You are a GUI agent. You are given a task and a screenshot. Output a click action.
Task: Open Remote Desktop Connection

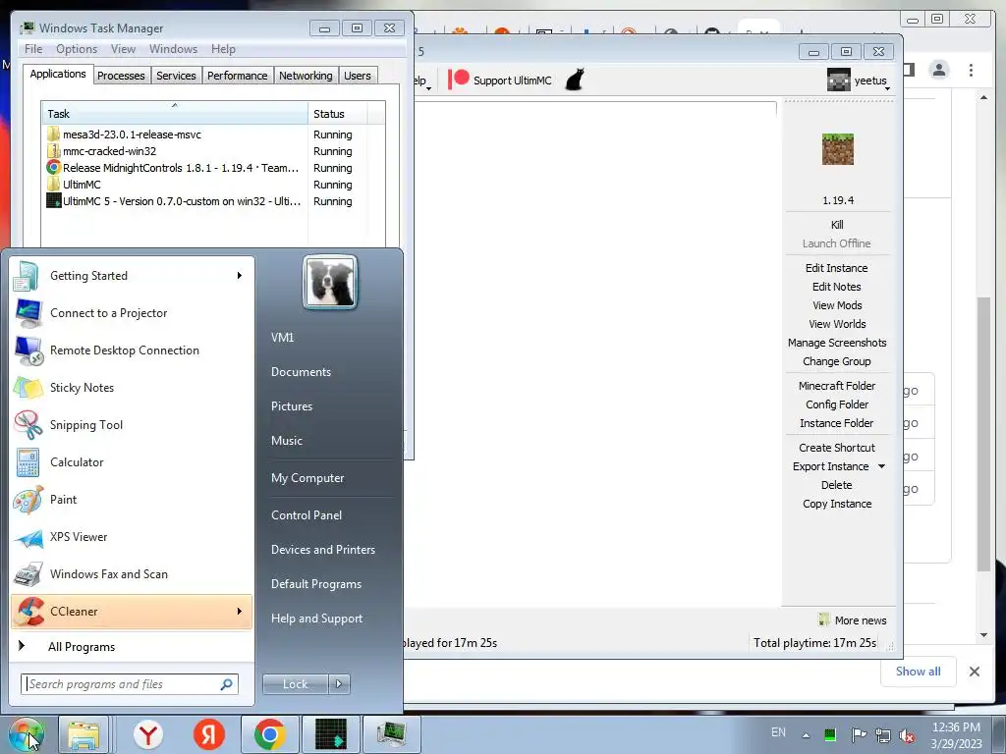pos(131,350)
